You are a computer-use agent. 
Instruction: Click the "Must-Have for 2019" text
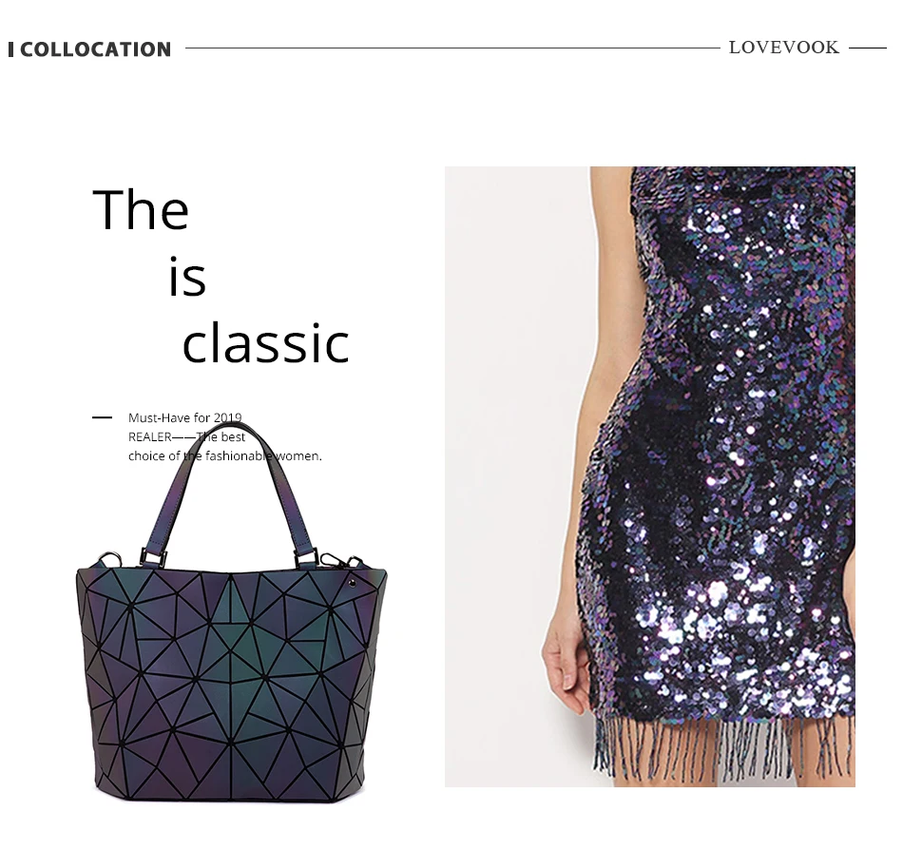[x=184, y=417]
